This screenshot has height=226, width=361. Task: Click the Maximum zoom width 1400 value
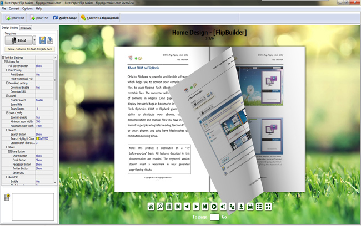[39, 126]
